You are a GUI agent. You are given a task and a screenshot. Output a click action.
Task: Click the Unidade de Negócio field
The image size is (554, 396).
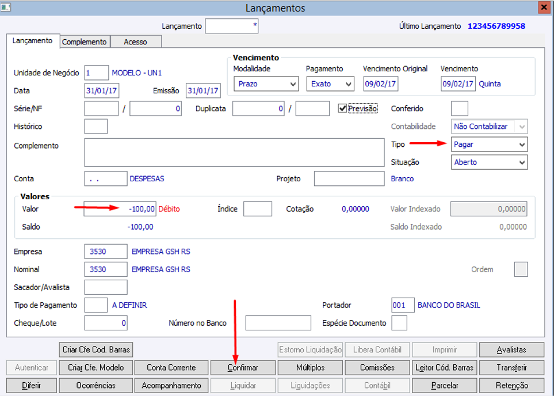click(97, 73)
